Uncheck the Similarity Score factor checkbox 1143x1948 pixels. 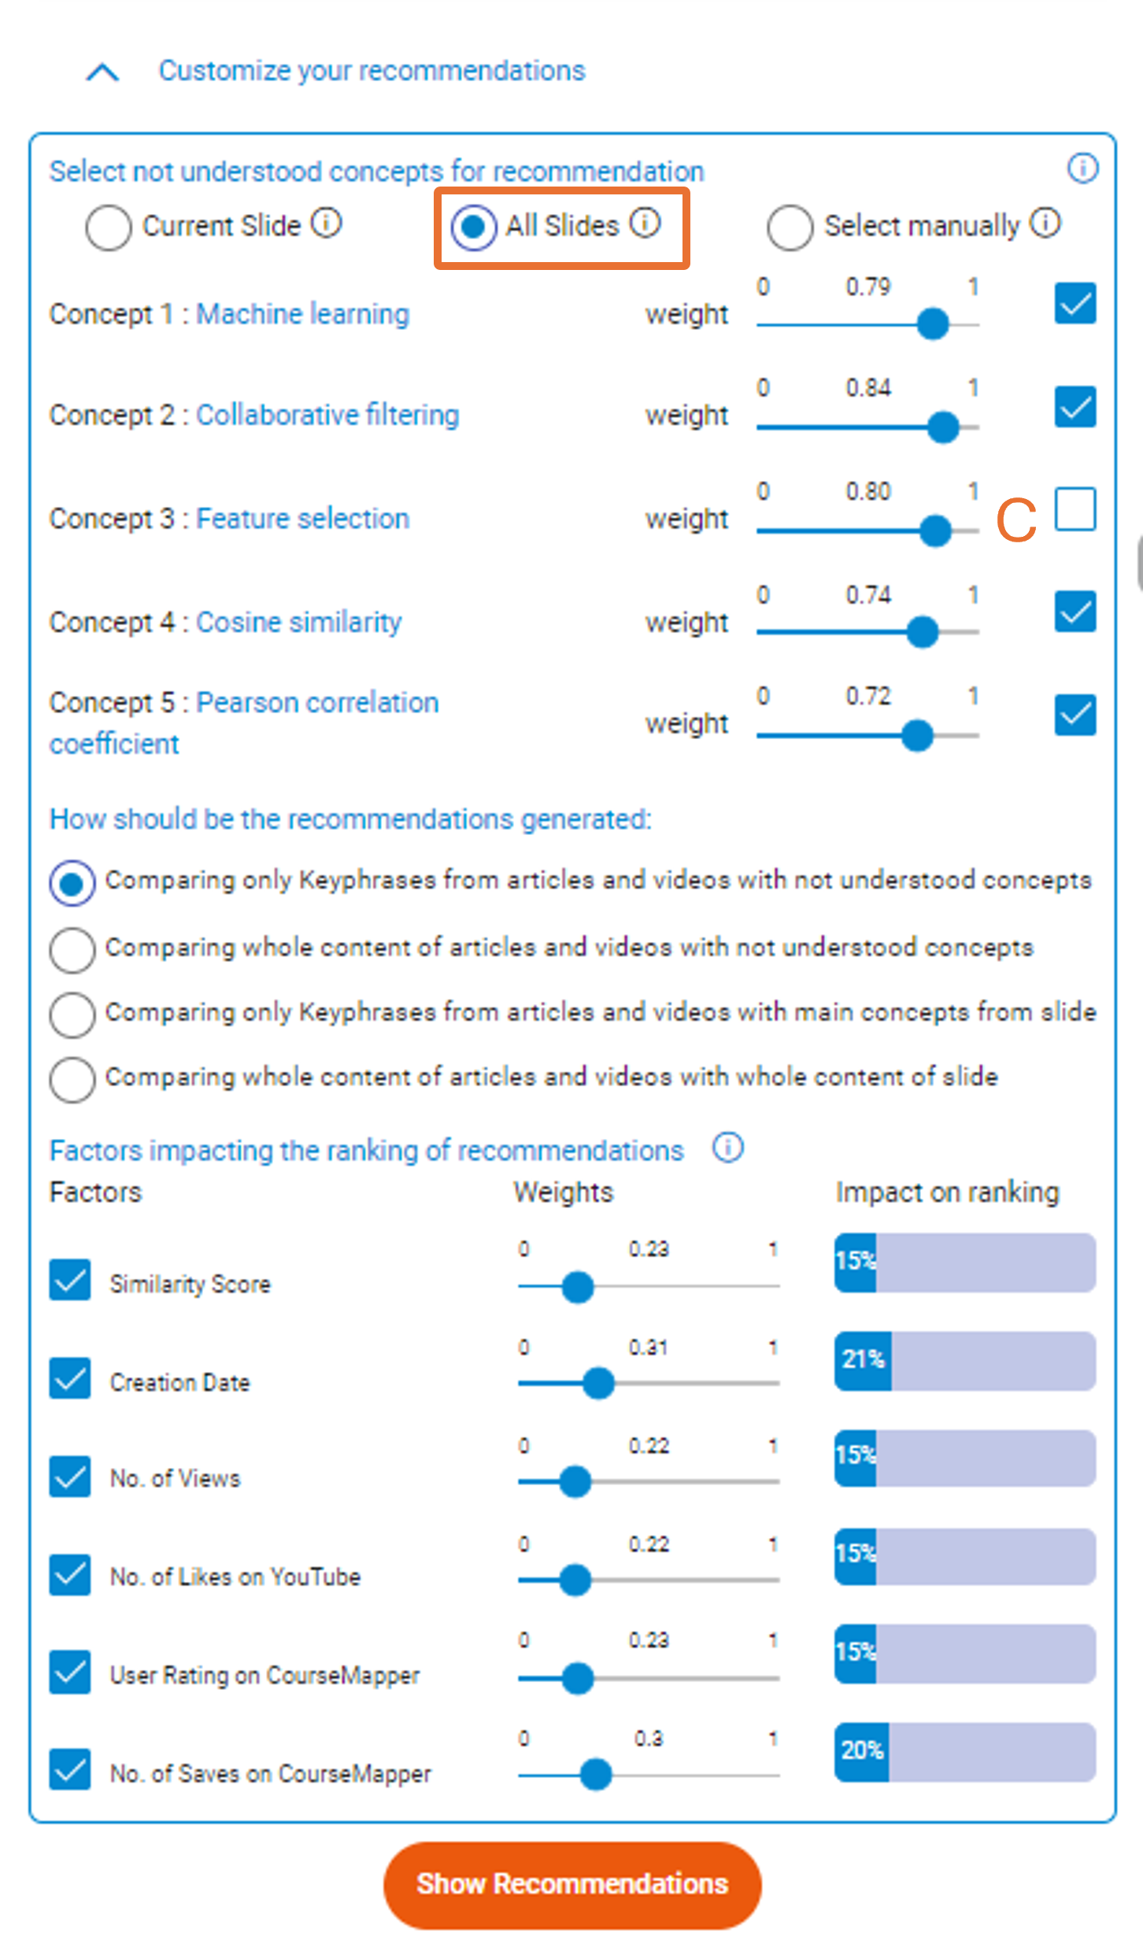pos(70,1280)
